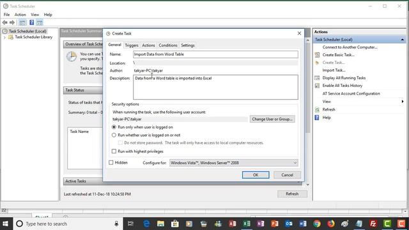Click the Back arrow in the toolbar
Viewport: 409px width, 230px height.
click(4, 23)
